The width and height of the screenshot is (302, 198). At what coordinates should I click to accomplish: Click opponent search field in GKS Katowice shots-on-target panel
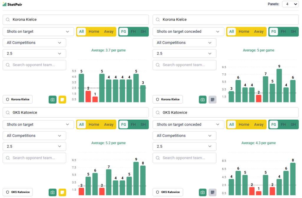point(34,158)
